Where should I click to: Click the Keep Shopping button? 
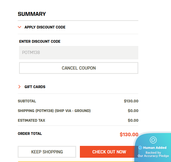click(x=47, y=152)
